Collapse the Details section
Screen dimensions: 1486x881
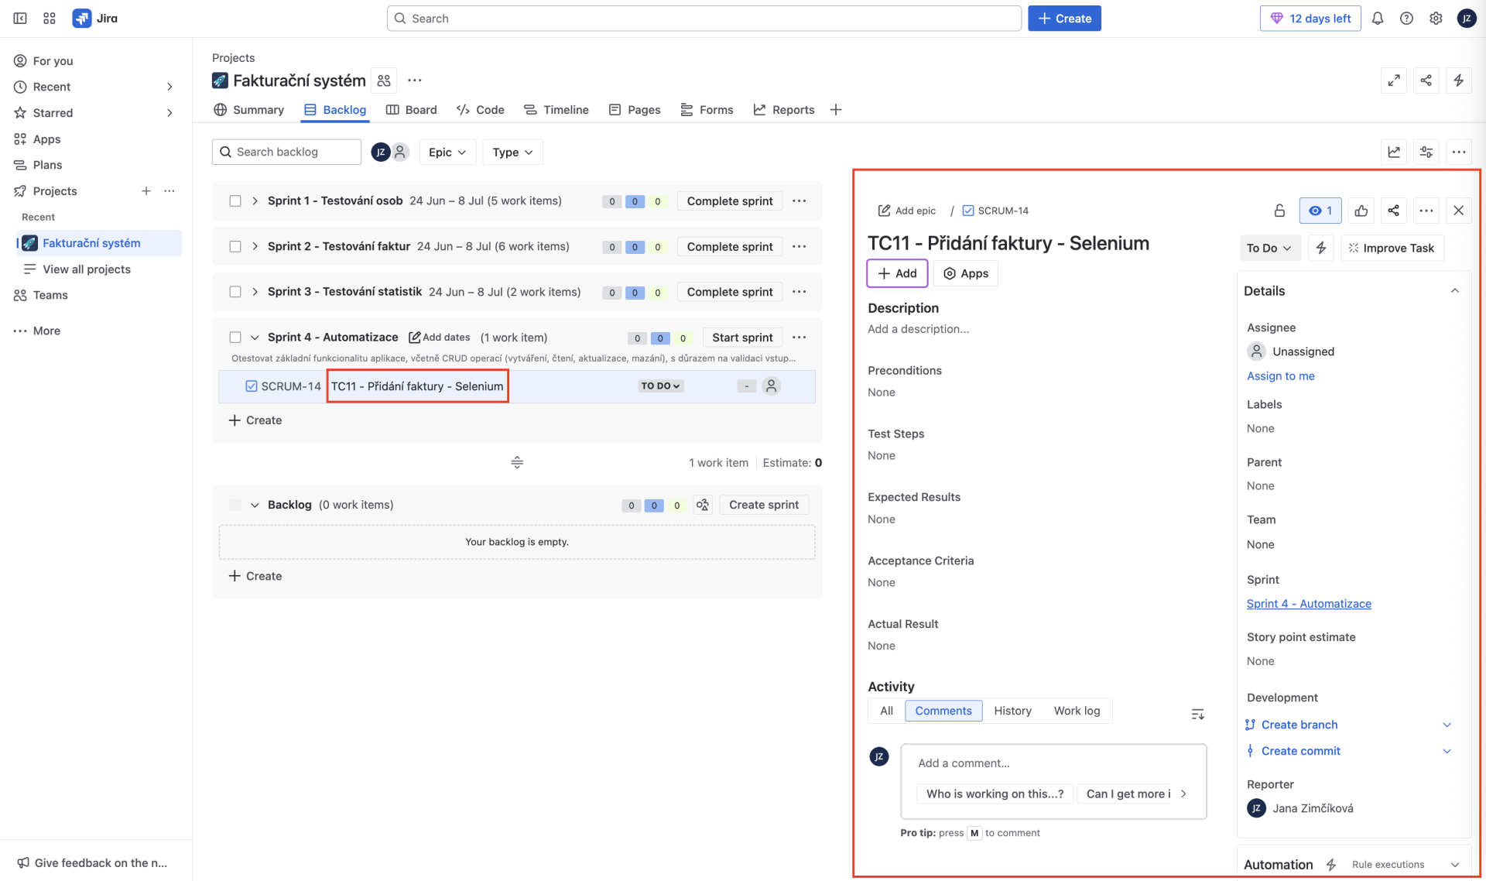tap(1455, 291)
